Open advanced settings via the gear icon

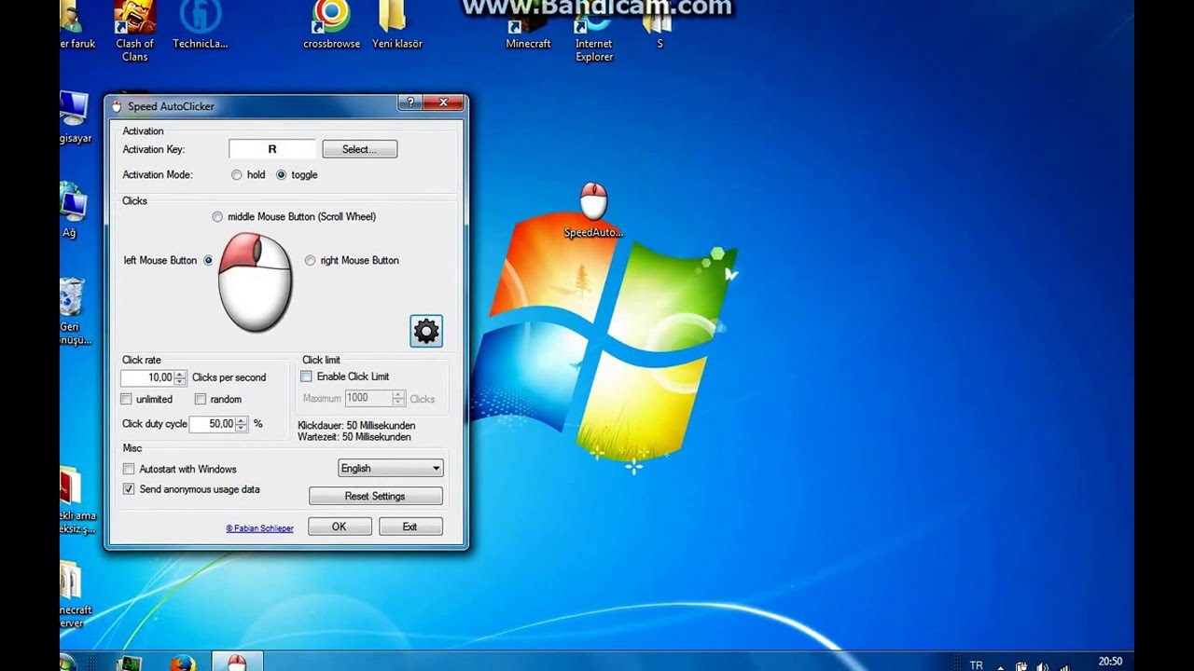(x=426, y=331)
